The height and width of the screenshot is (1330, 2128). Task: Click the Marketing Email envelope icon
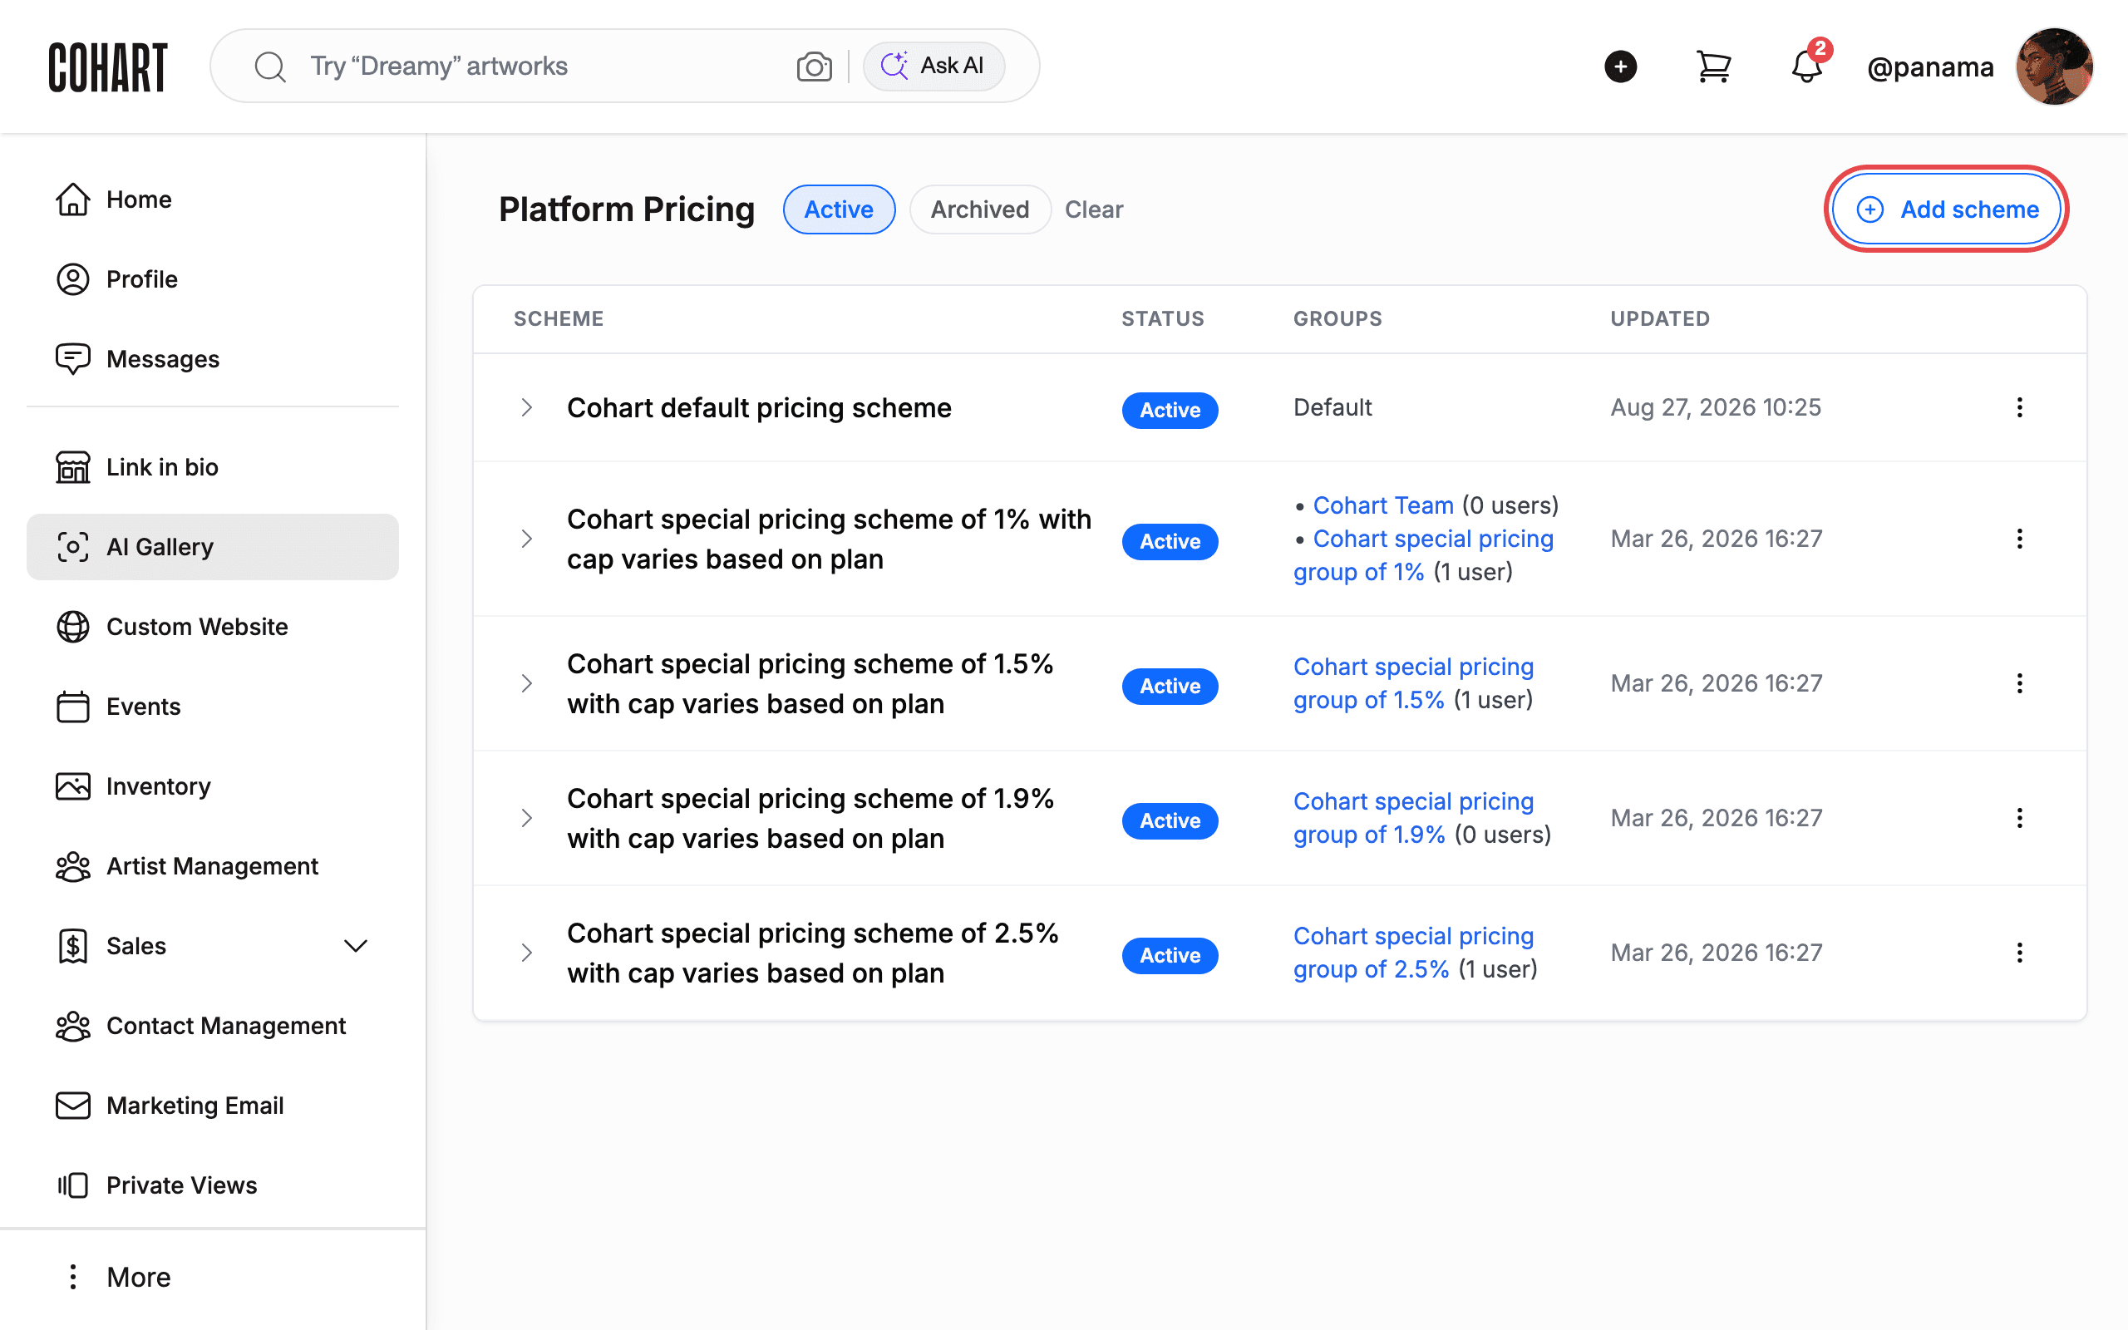point(73,1106)
